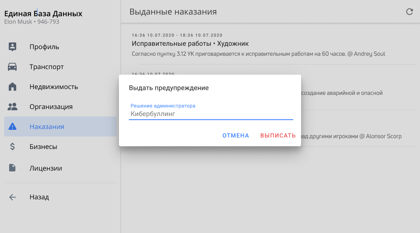Click the Назад back arrow icon
Screen dimensions: 420x233
pyautogui.click(x=12, y=197)
